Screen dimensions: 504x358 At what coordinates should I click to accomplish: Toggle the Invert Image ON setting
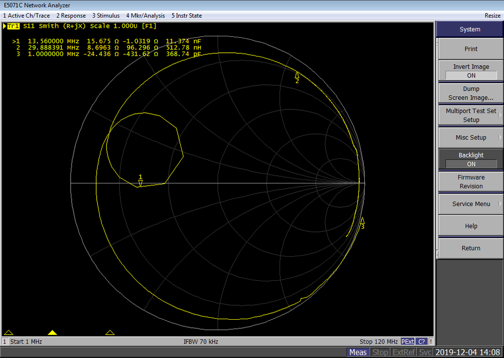tap(471, 71)
